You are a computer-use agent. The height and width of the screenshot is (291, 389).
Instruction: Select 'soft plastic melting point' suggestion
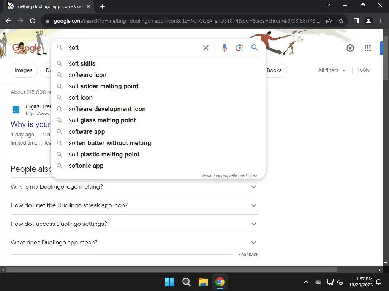(x=158, y=155)
